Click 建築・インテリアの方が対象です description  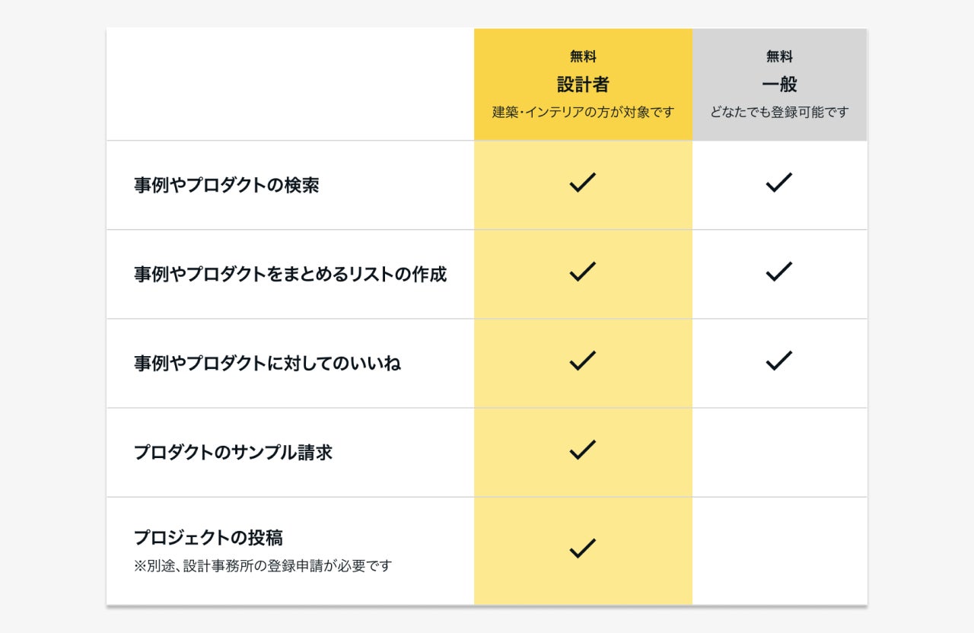pyautogui.click(x=583, y=113)
